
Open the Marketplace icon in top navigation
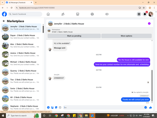pyautogui.click(x=78, y=14)
